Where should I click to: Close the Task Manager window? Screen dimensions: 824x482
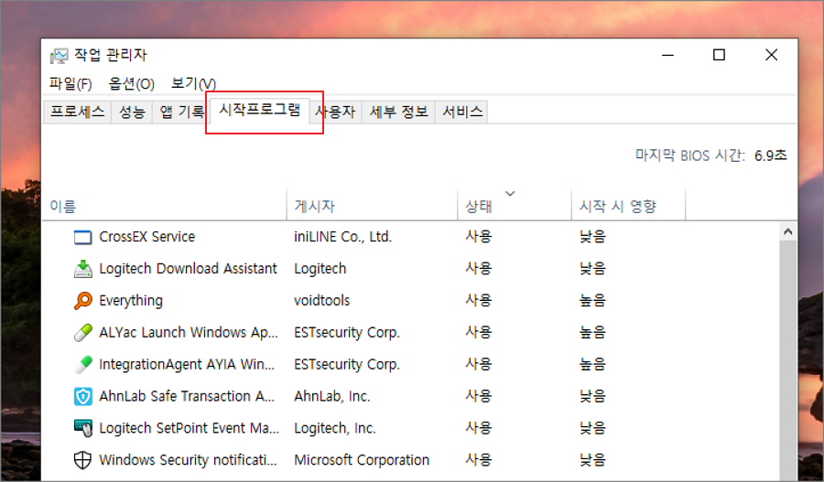[x=771, y=55]
